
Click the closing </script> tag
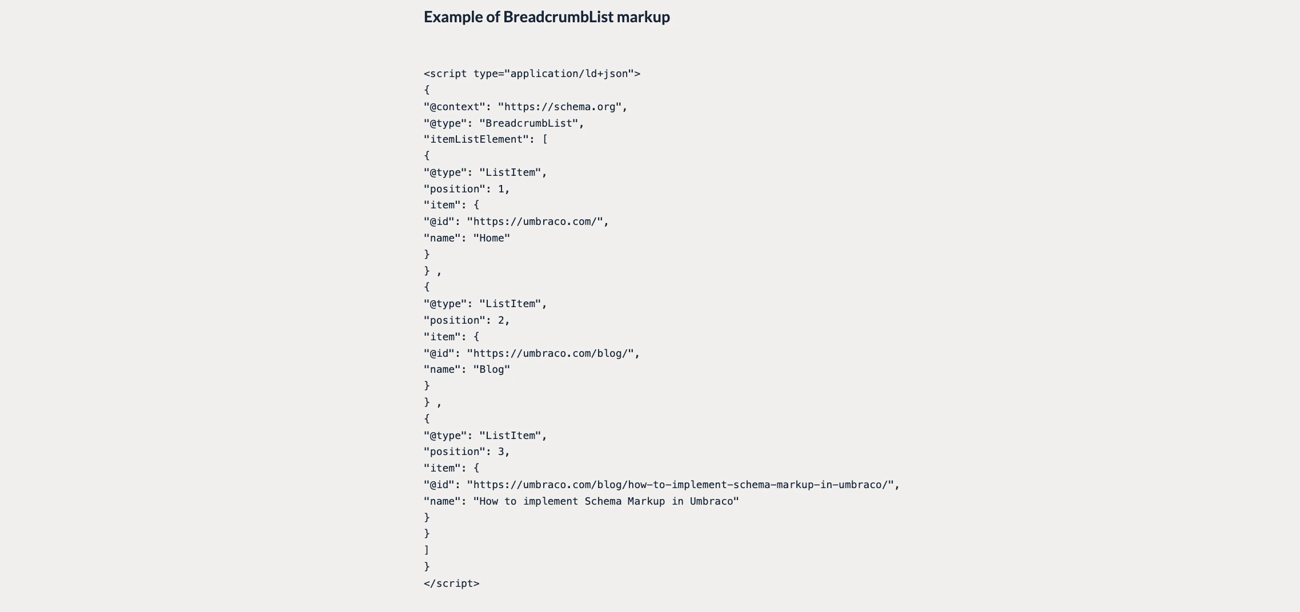tap(451, 583)
